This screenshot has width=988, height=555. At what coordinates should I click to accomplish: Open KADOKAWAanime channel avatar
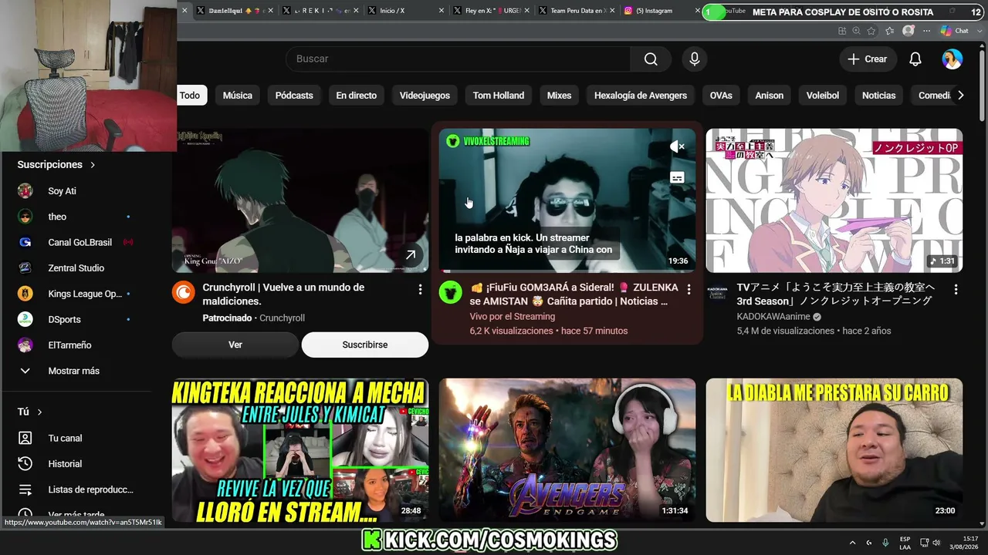pos(718,293)
